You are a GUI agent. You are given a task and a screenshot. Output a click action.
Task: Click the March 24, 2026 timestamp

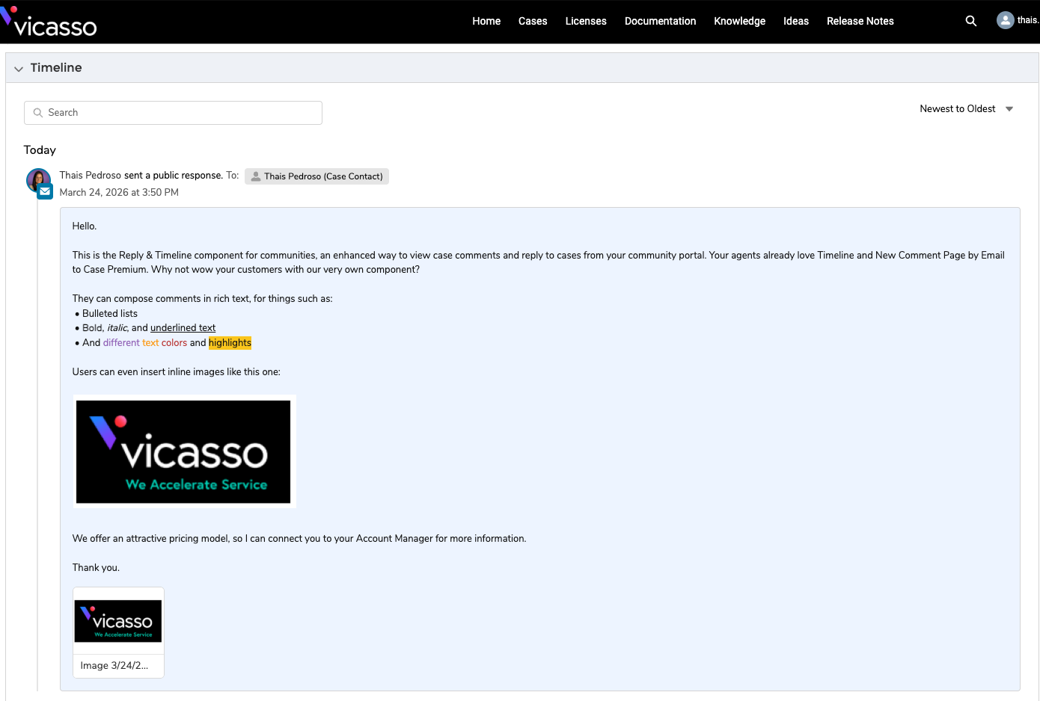[119, 193]
